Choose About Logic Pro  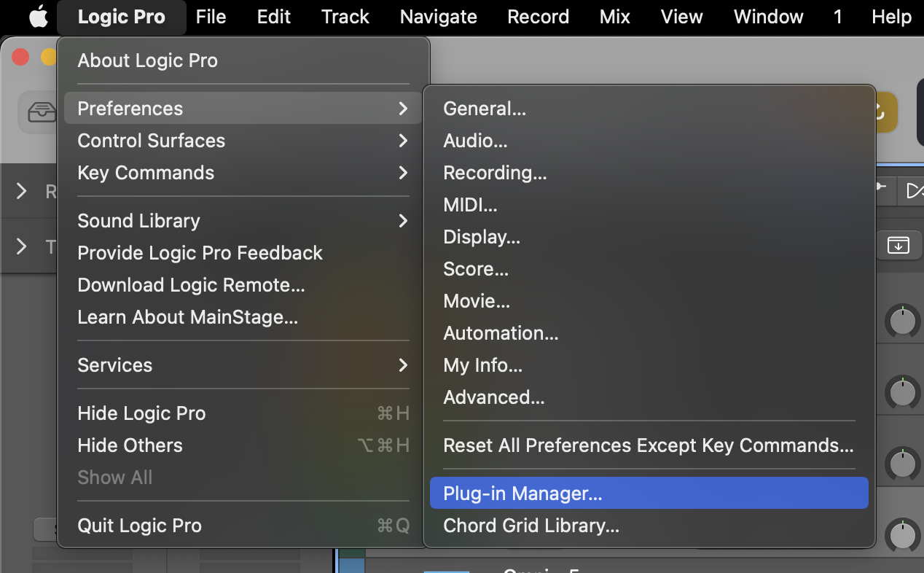[243, 61]
